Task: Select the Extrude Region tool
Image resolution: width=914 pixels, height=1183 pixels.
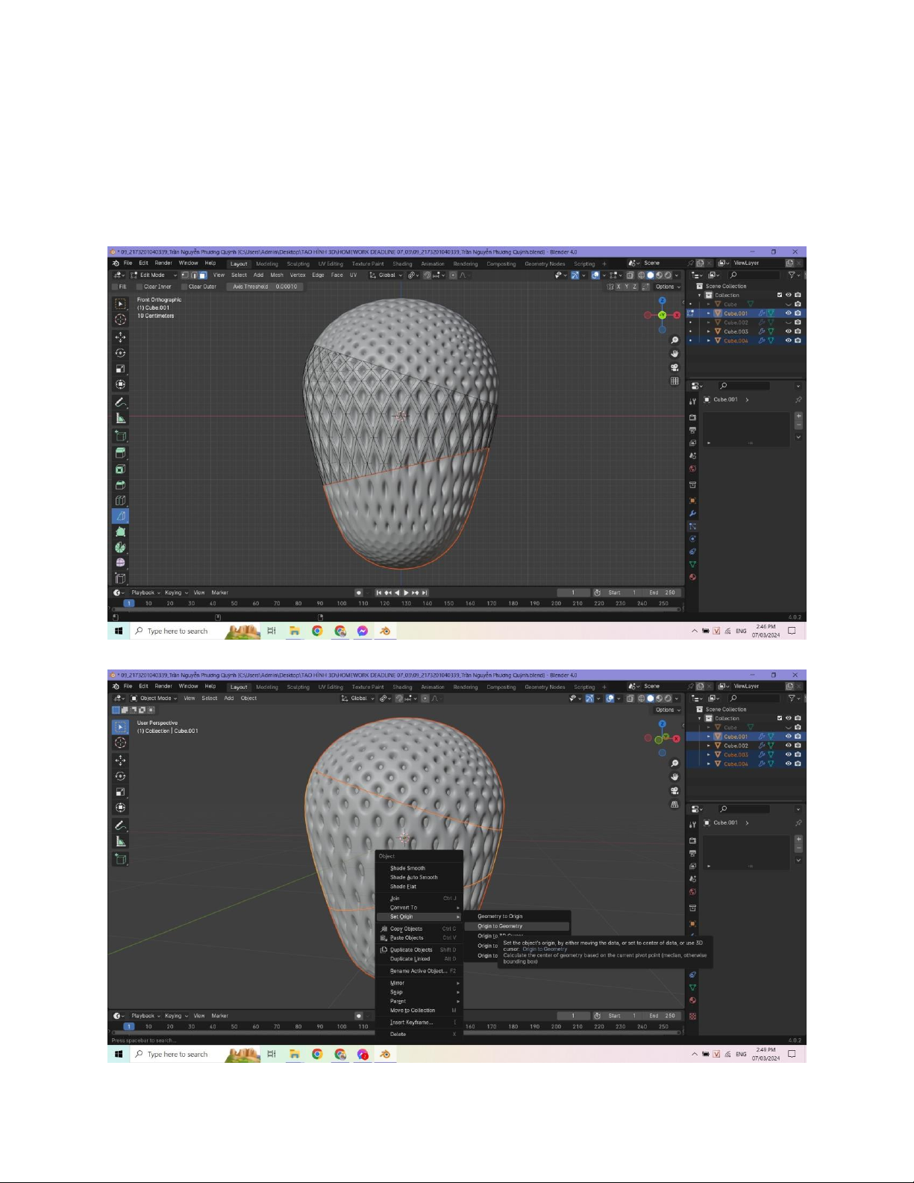Action: [120, 453]
